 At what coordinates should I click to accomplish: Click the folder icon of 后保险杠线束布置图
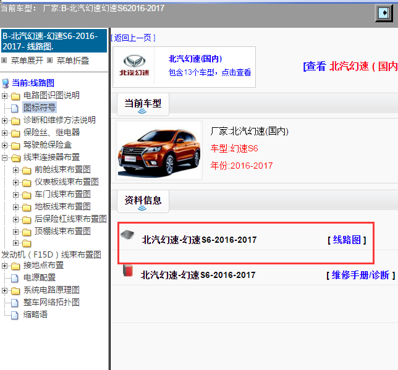[x=27, y=219]
